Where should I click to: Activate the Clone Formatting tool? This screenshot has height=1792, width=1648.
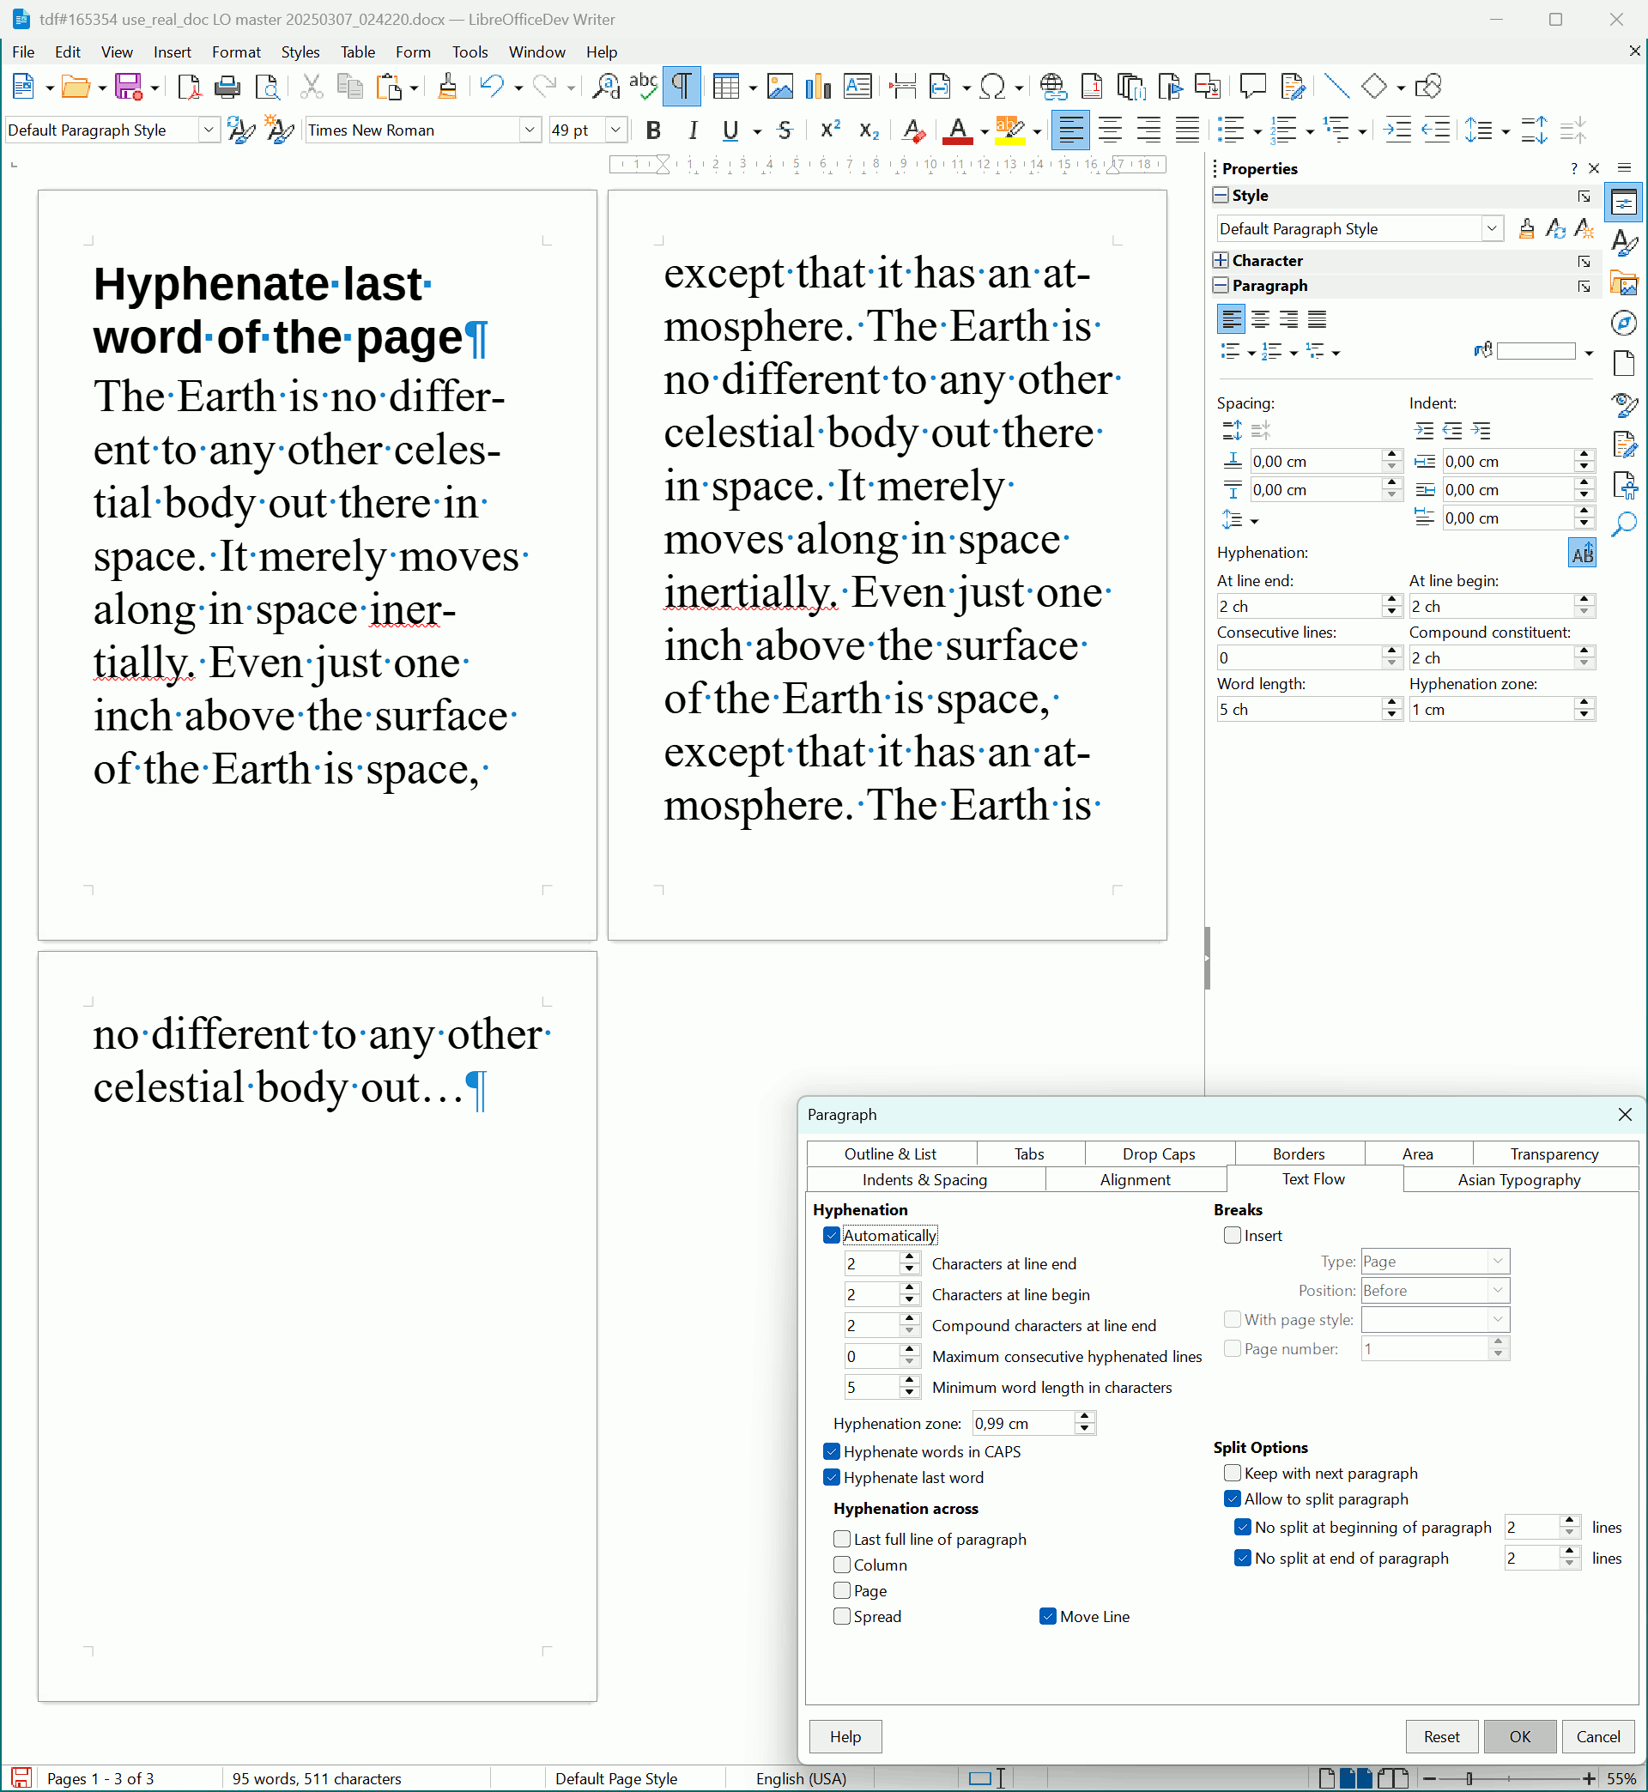pos(448,86)
